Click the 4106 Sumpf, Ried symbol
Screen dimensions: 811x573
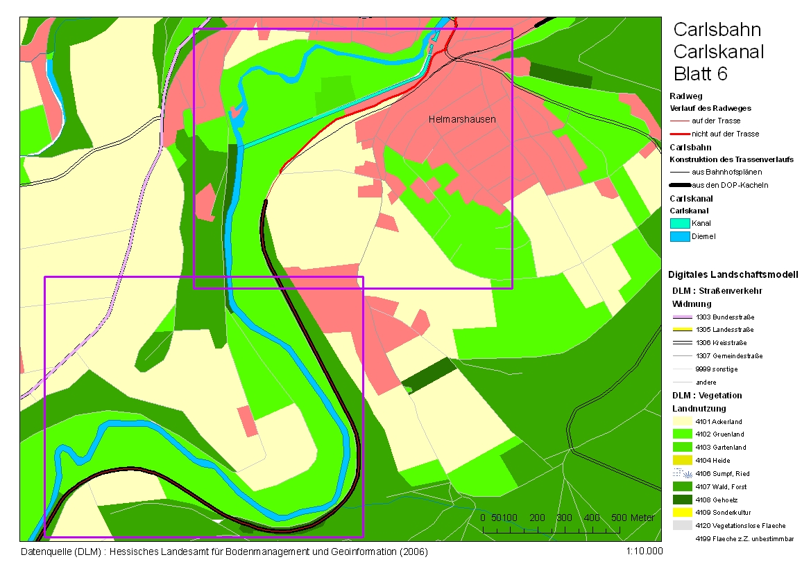(683, 474)
